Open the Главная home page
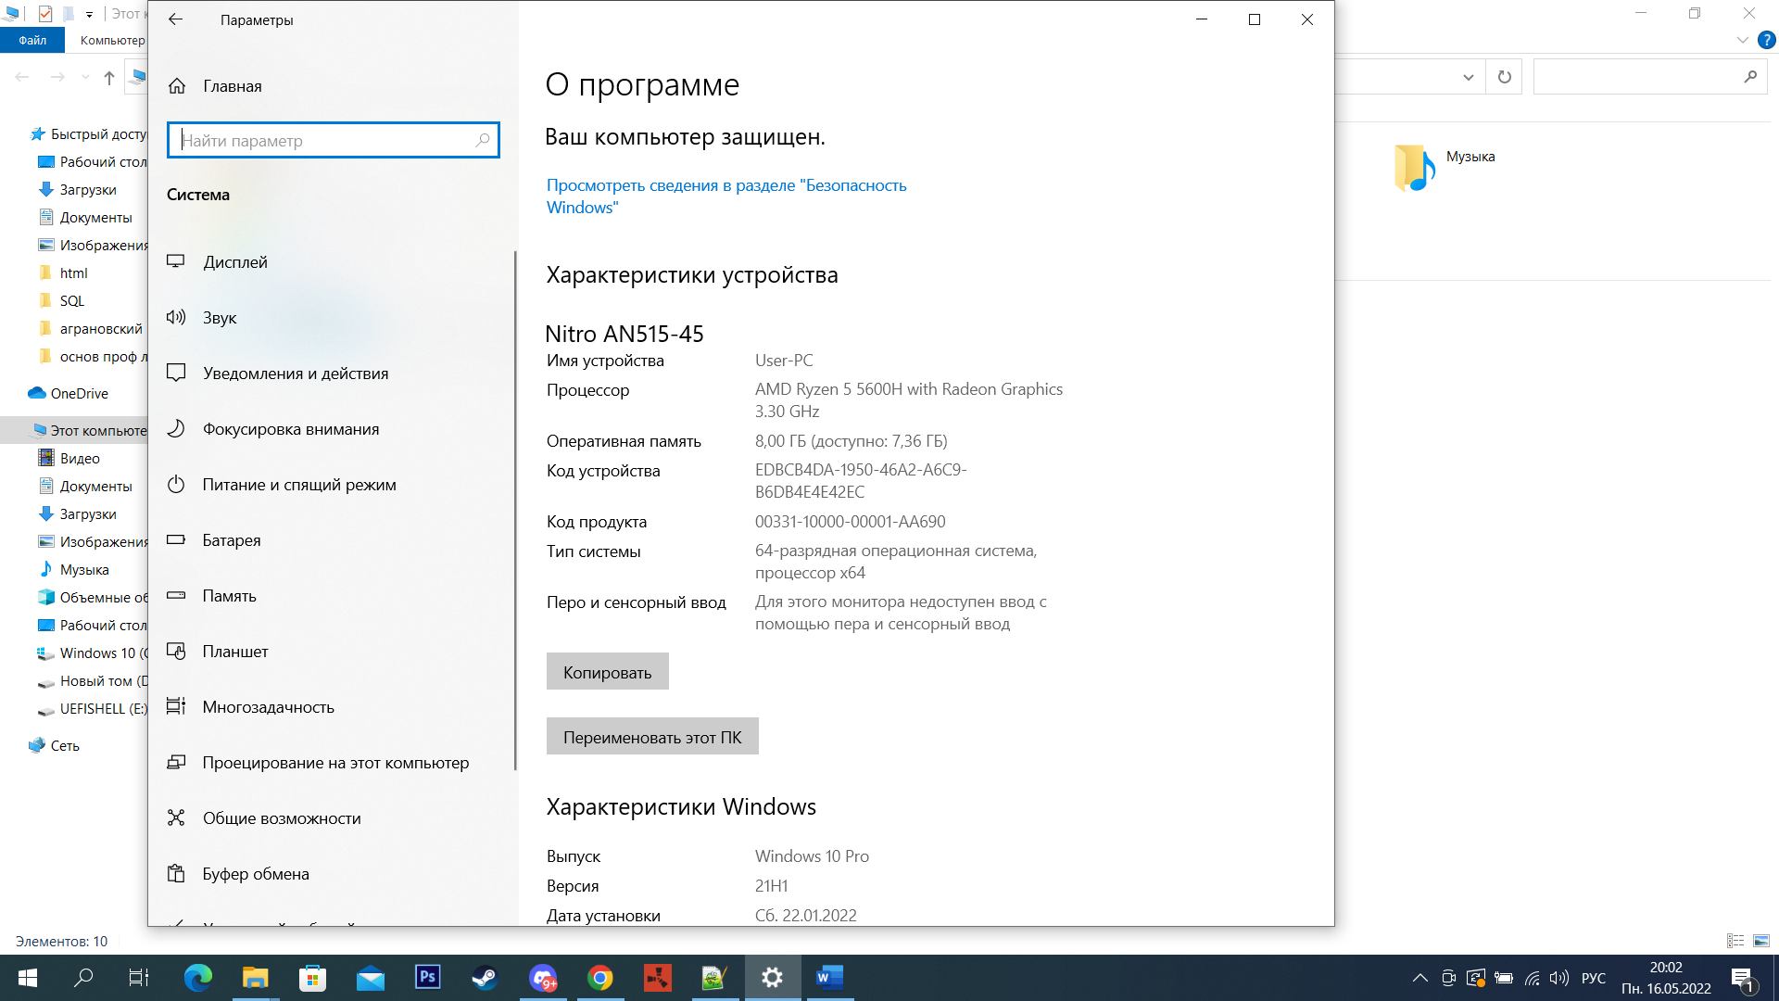Viewport: 1779px width, 1001px height. pyautogui.click(x=215, y=86)
